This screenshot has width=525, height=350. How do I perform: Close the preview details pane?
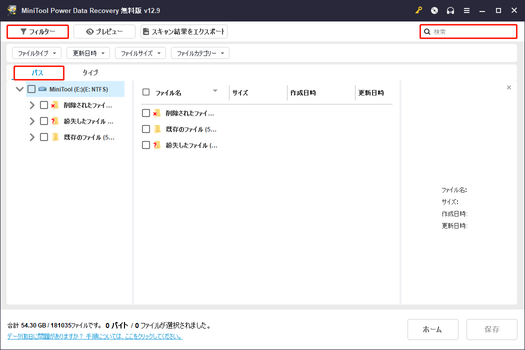point(509,87)
